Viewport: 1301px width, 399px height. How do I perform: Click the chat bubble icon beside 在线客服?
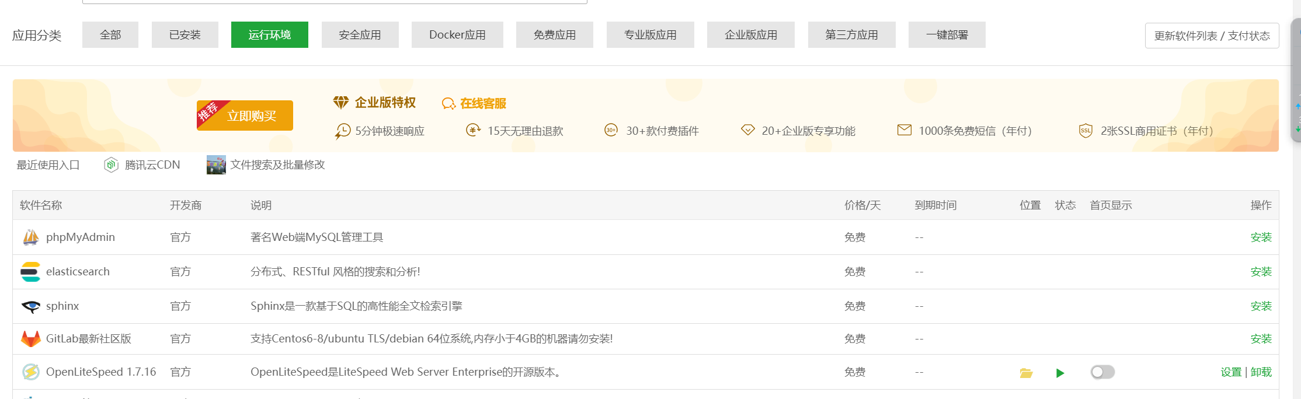[448, 104]
